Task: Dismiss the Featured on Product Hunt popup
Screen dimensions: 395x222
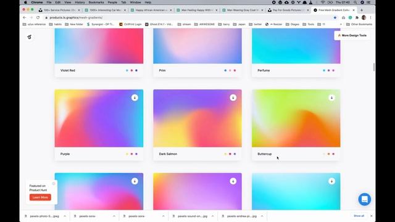Action: 54,184
